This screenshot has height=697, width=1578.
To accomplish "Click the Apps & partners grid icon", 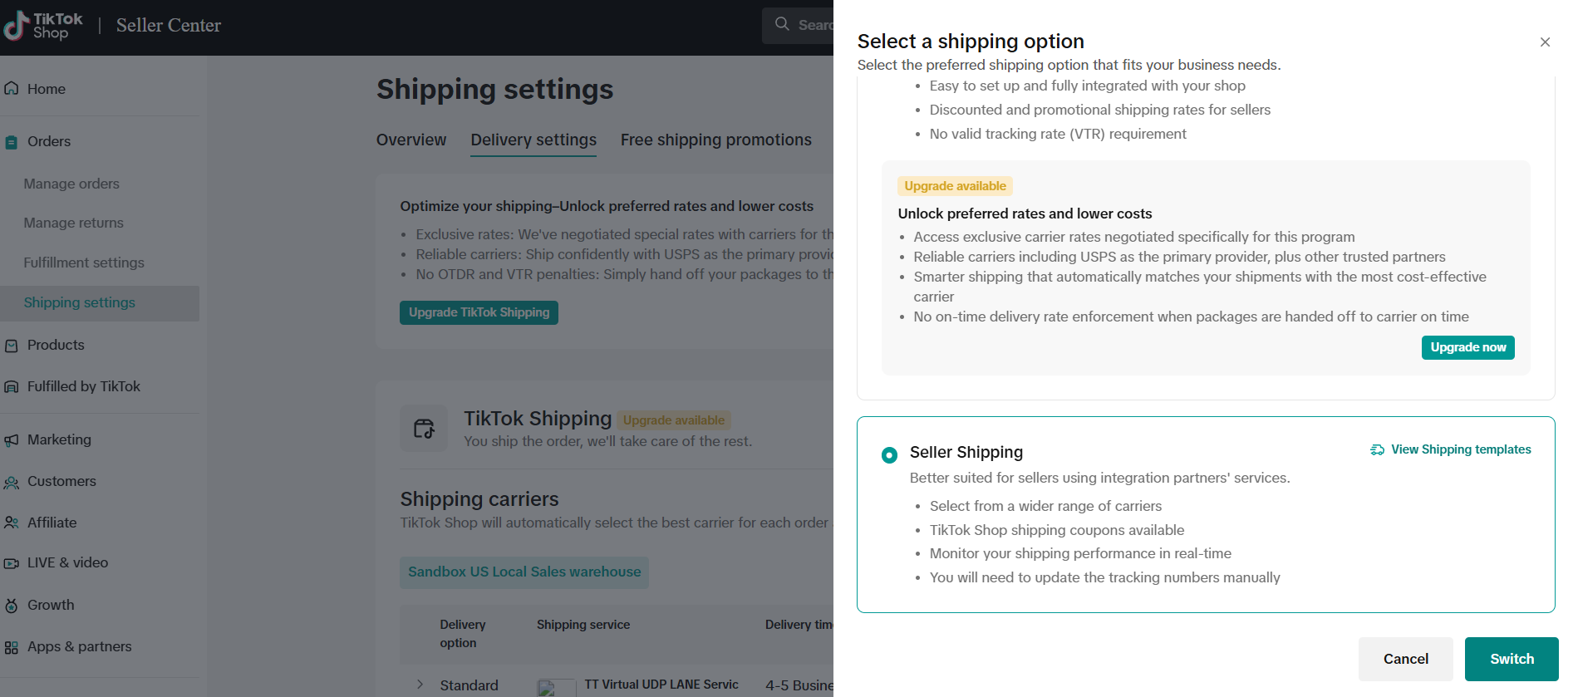I will pos(12,647).
